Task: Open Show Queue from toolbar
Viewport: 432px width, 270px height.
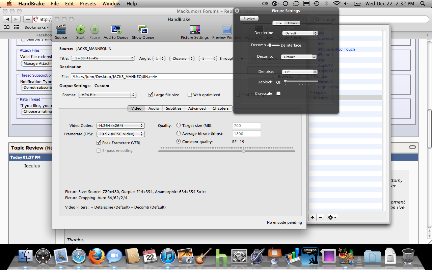Action: coord(143,29)
